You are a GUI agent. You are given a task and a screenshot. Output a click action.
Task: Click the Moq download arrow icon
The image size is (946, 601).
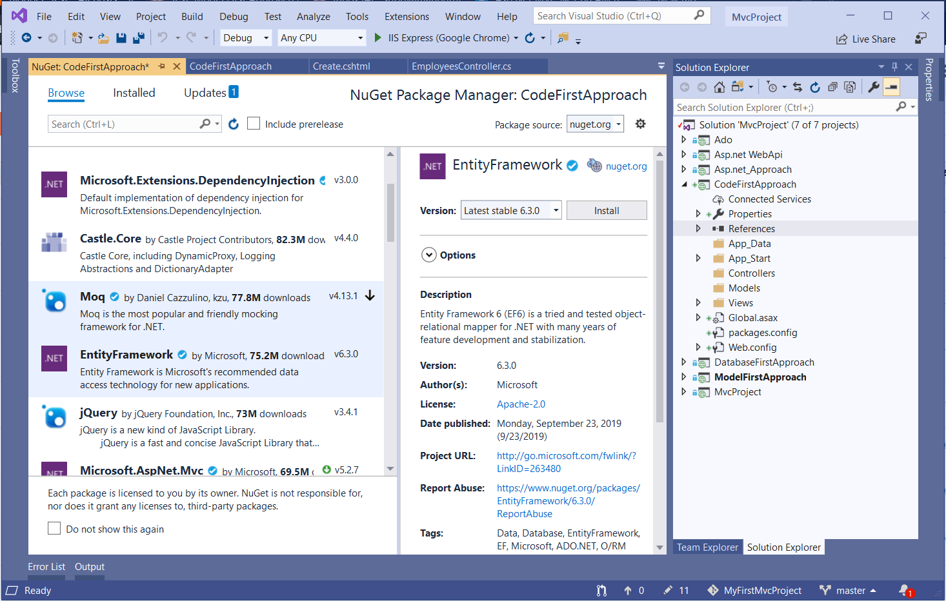click(370, 295)
